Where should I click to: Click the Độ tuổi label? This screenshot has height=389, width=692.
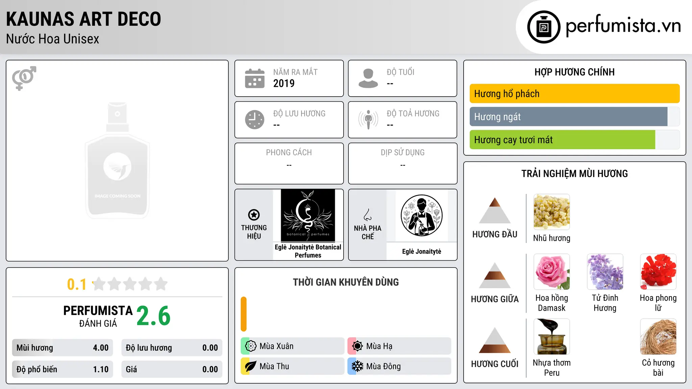400,72
